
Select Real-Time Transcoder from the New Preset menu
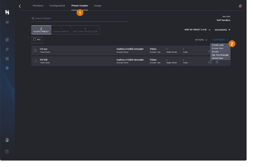pos(220,55)
